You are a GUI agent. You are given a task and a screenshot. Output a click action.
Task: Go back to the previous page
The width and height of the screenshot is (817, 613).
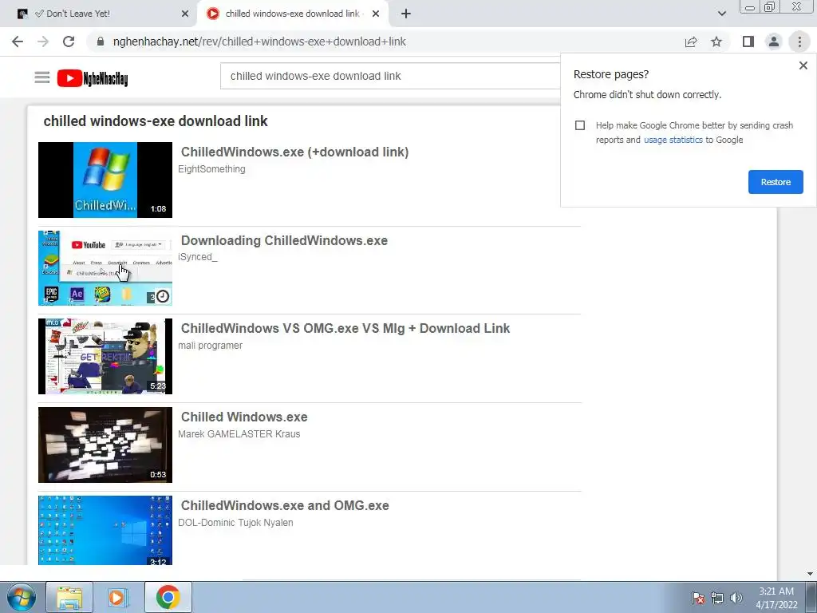(x=18, y=42)
